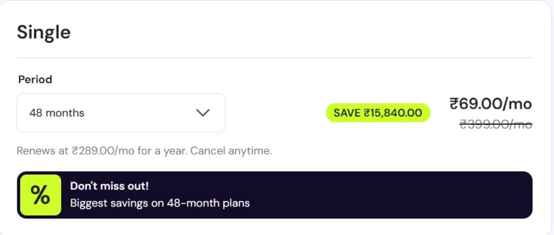
Task: Click the green percent discount icon
Action: click(41, 195)
